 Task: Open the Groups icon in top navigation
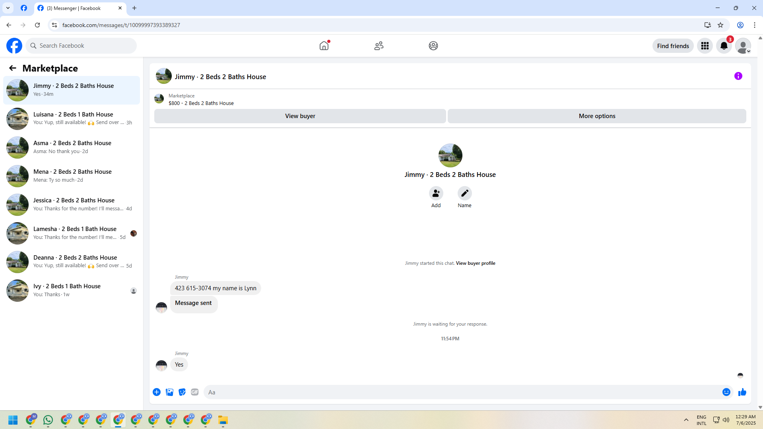[433, 46]
